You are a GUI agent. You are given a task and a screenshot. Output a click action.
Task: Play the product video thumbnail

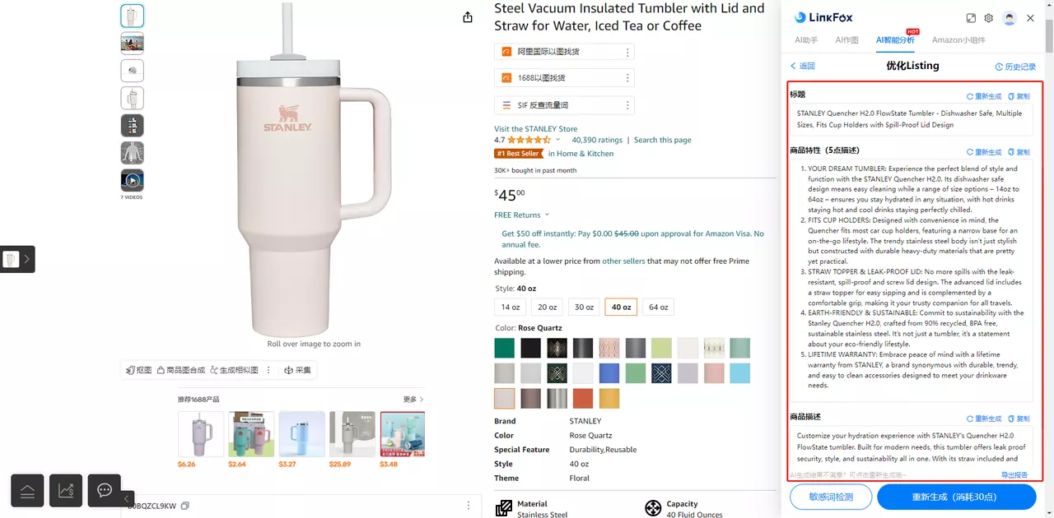133,179
